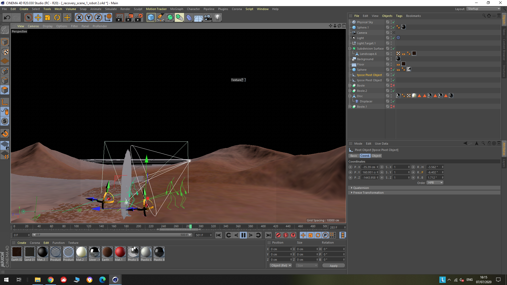This screenshot has width=507, height=285.
Task: Toggle P.X animation dot radio button
Action: [x=350, y=167]
